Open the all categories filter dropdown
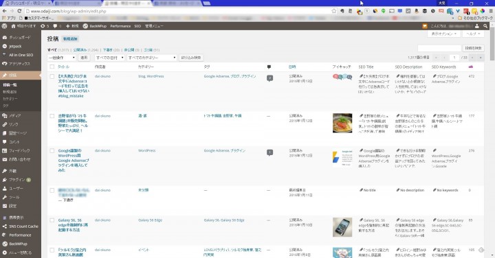 click(152, 58)
